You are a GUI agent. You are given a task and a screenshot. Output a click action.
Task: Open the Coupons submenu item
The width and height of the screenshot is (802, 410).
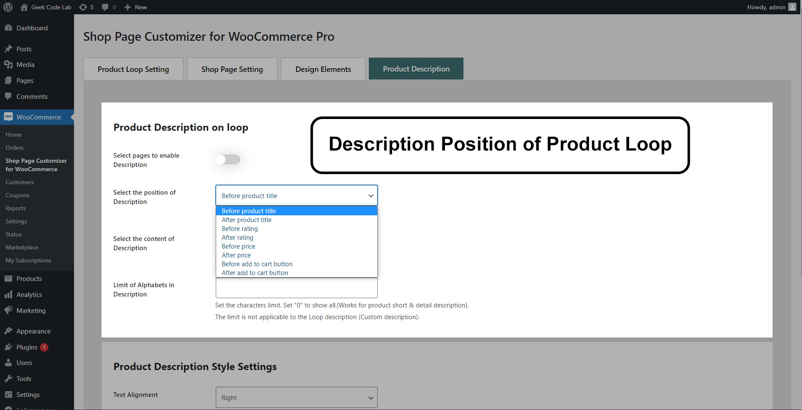(x=17, y=195)
